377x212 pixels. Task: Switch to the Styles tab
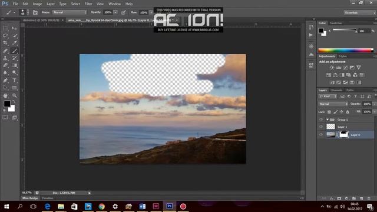343,57
